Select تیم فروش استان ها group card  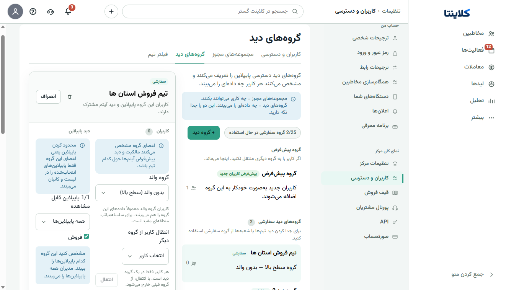tap(241, 263)
